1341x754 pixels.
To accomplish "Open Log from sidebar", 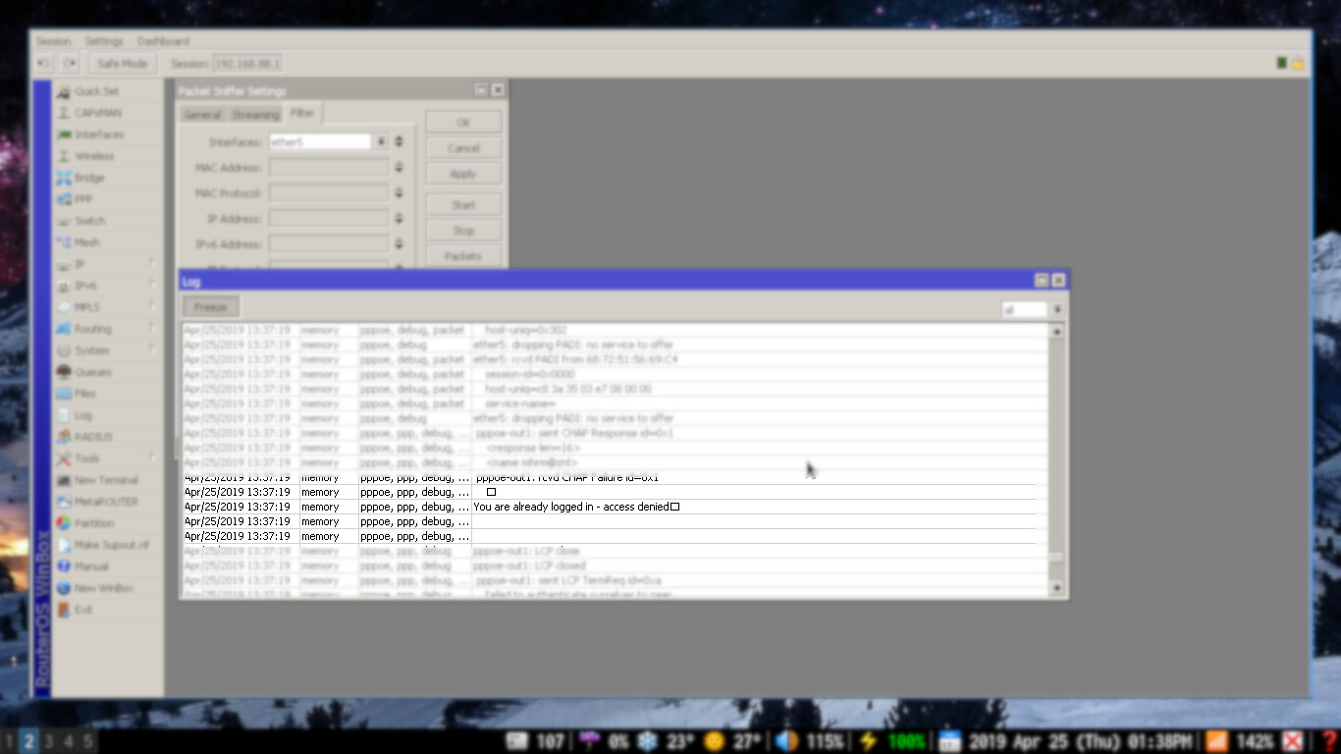I will click(83, 415).
